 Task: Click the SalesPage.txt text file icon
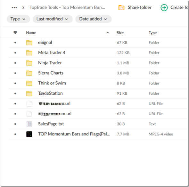[x=29, y=124]
